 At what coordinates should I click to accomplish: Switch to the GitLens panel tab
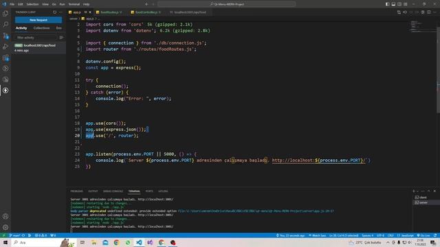163,191
